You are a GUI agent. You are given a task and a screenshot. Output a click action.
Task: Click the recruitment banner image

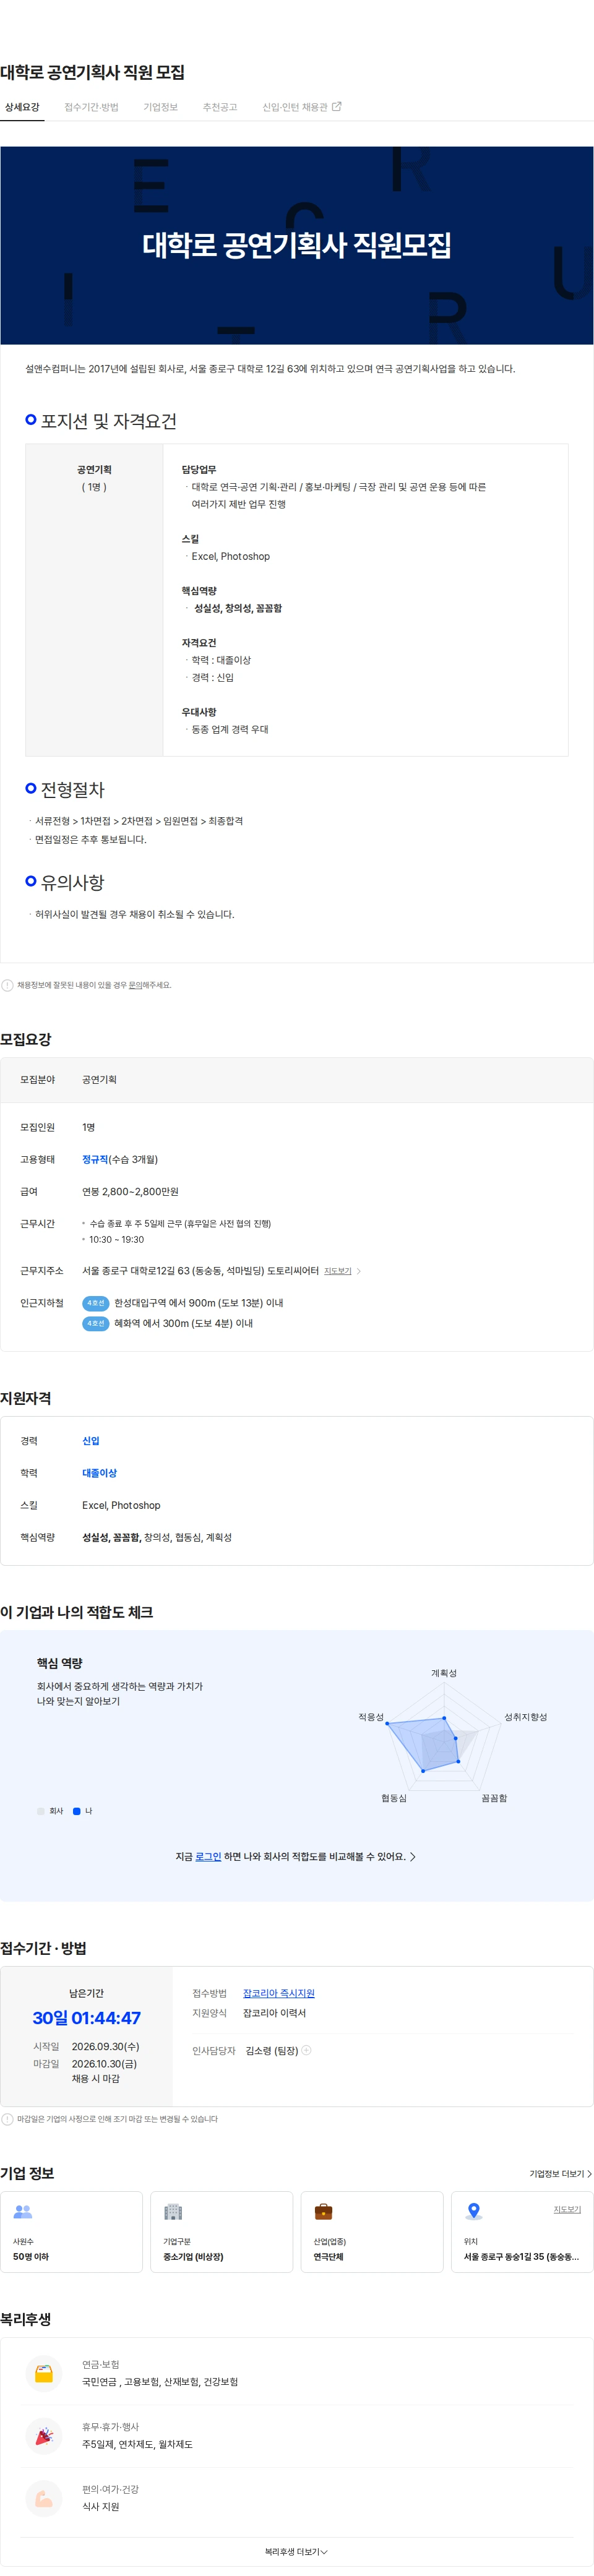click(297, 246)
